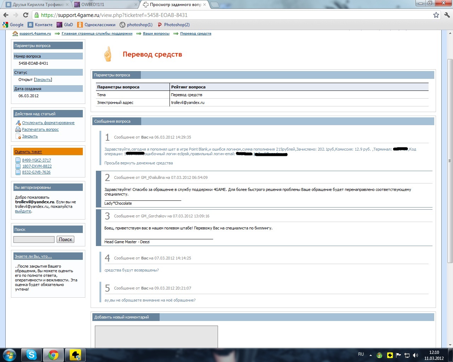
Task: Click the Windows Update tray icon
Action: 379,355
